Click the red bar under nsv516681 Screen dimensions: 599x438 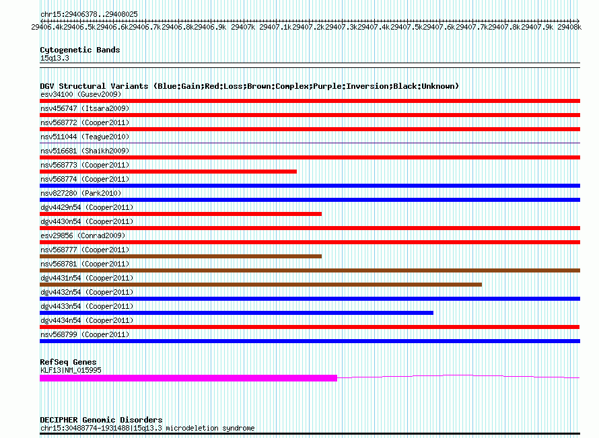point(310,157)
